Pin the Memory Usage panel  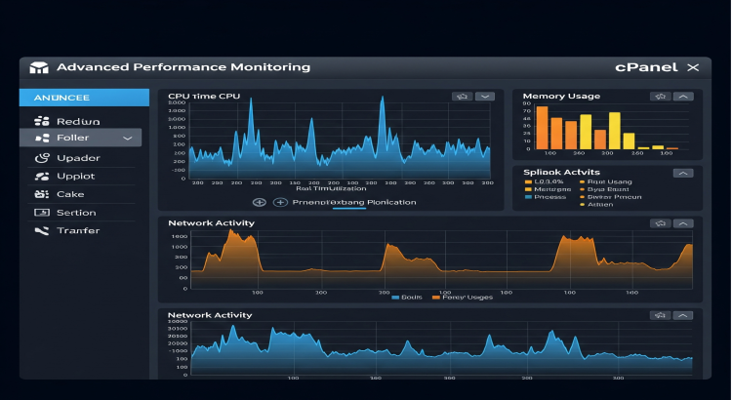[661, 97]
